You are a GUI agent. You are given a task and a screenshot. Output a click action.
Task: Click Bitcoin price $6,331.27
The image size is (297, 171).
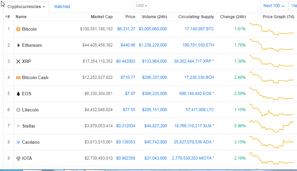pos(126,29)
